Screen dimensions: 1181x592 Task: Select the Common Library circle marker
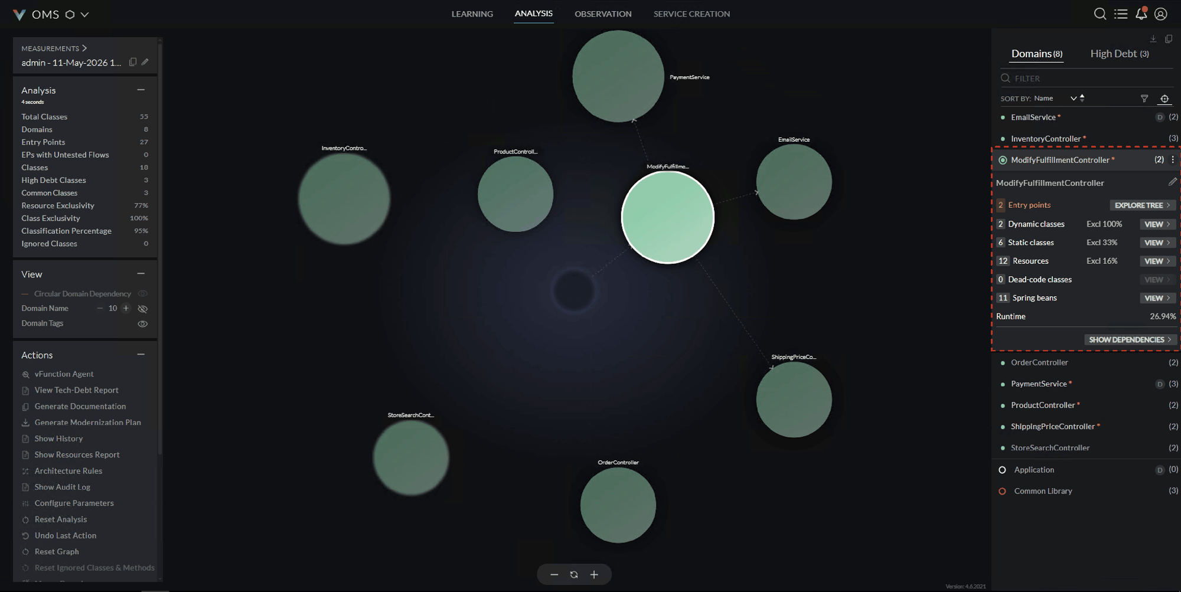click(1002, 492)
